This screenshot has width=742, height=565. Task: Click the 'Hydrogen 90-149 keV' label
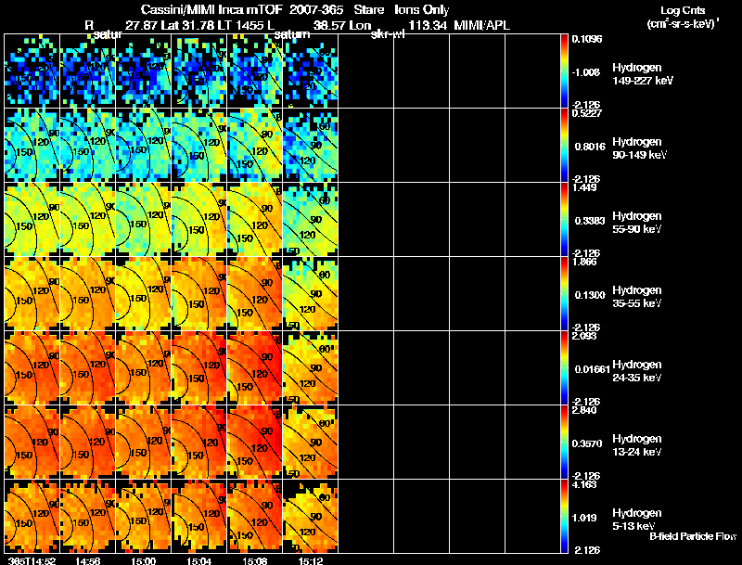coord(639,148)
